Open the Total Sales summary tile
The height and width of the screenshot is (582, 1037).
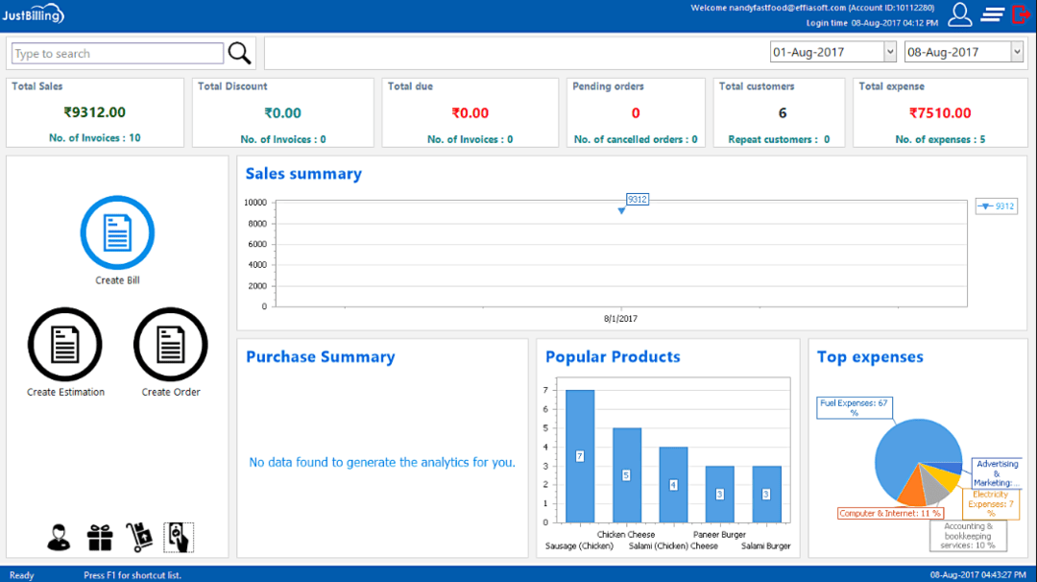(x=94, y=111)
